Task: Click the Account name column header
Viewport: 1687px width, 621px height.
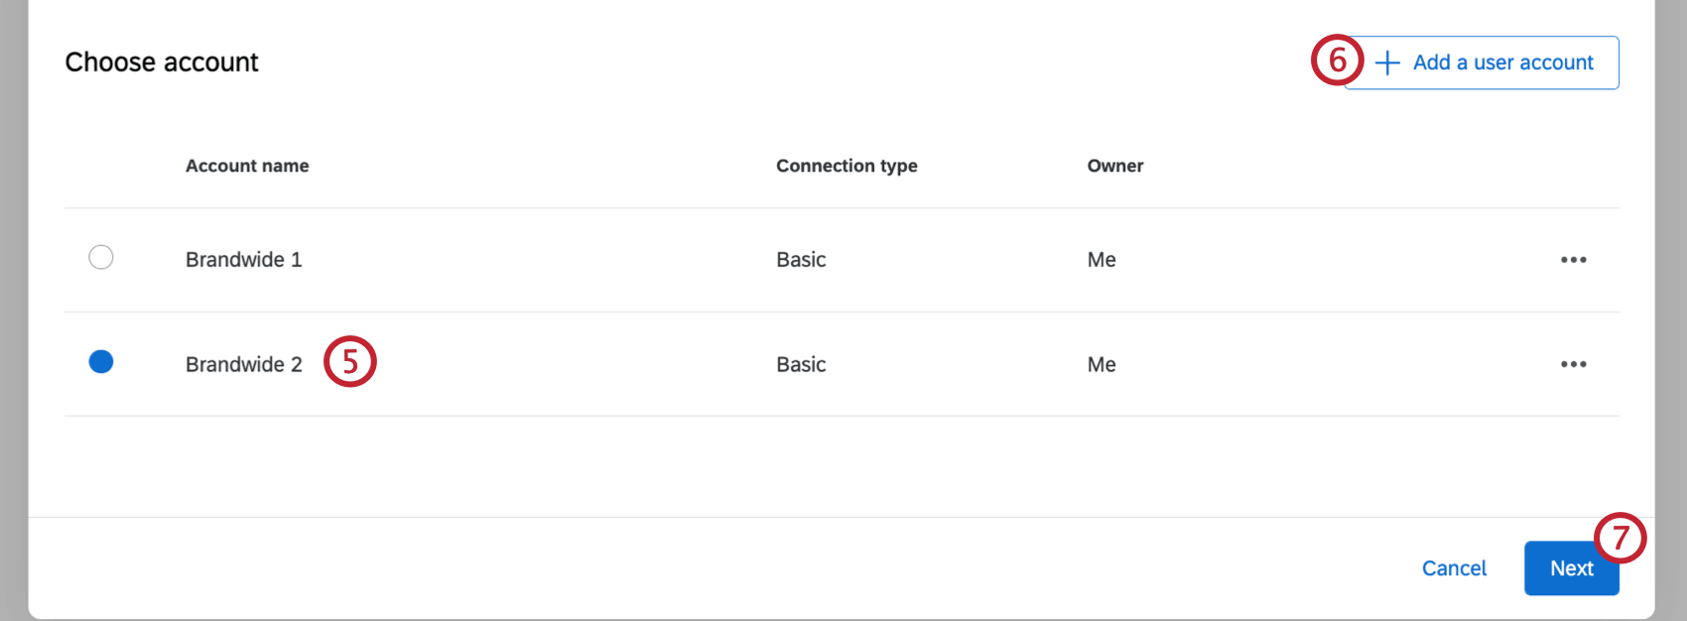Action: click(x=247, y=166)
